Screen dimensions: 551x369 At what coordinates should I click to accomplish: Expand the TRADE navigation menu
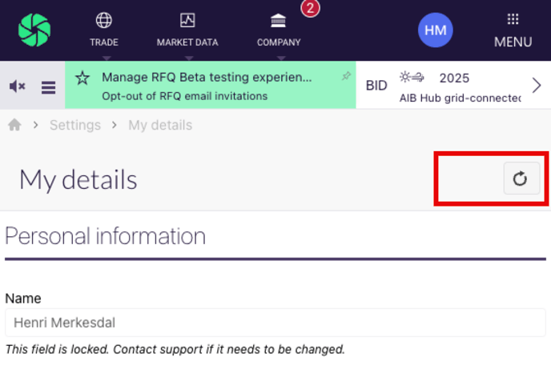coord(104,30)
